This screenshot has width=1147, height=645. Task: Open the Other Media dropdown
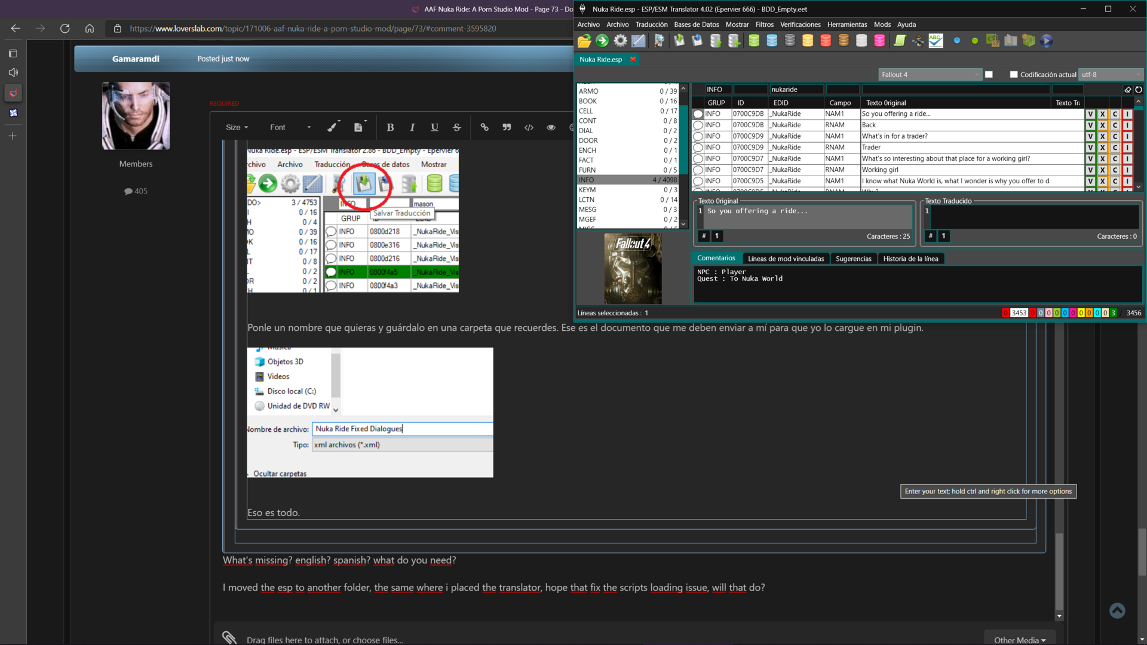[x=1020, y=640]
